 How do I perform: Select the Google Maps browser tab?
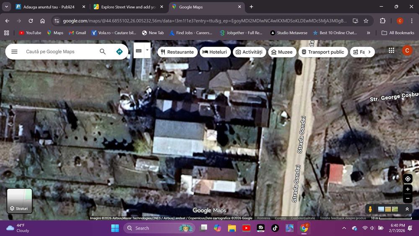[191, 7]
